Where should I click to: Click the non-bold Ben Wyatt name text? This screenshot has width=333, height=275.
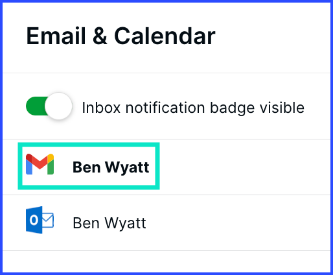109,223
